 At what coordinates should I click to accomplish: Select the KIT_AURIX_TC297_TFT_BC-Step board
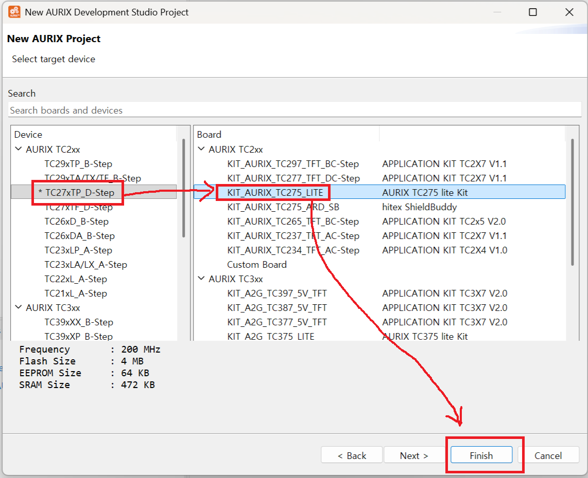click(x=293, y=164)
